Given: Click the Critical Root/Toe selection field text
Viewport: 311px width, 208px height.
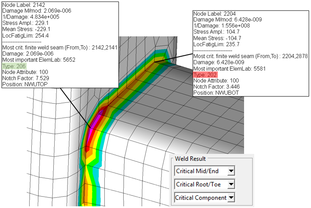Looking at the screenshot, I should click(200, 184).
